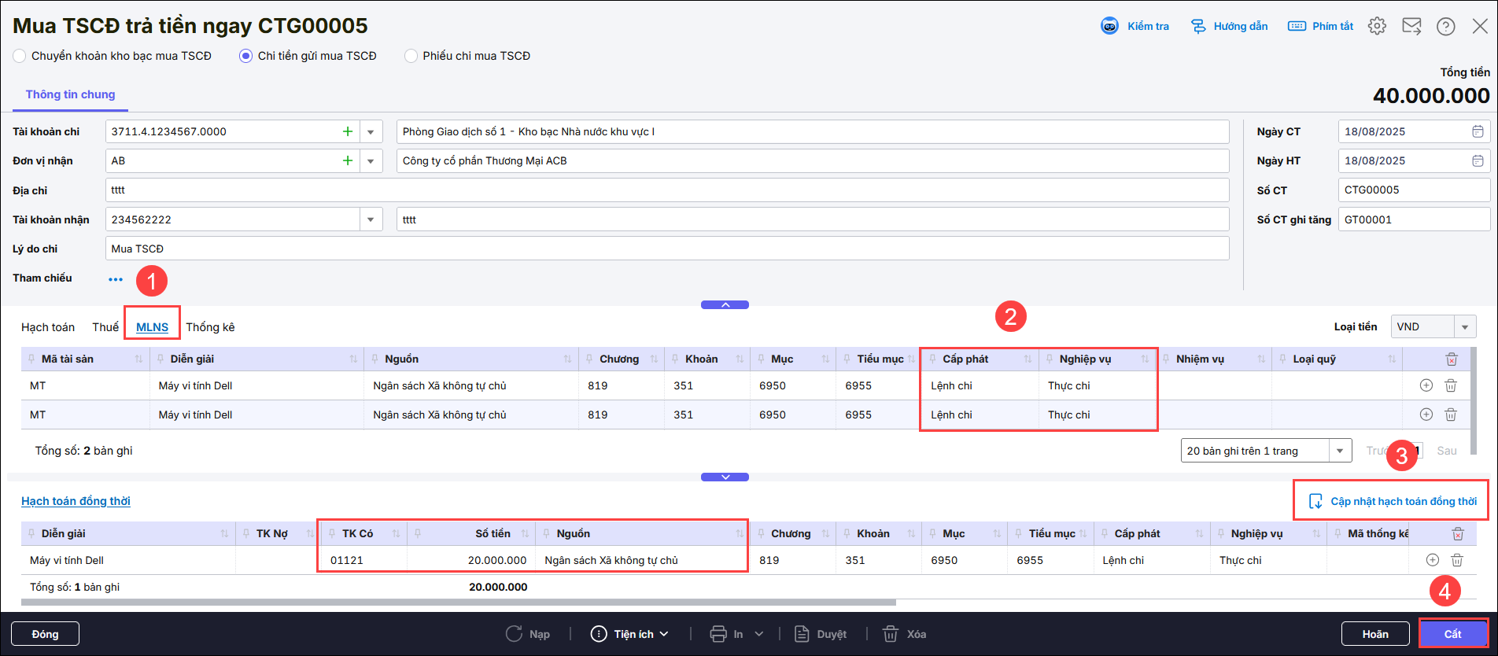
Task: Delete first MLNS row with trash icon
Action: [1451, 385]
